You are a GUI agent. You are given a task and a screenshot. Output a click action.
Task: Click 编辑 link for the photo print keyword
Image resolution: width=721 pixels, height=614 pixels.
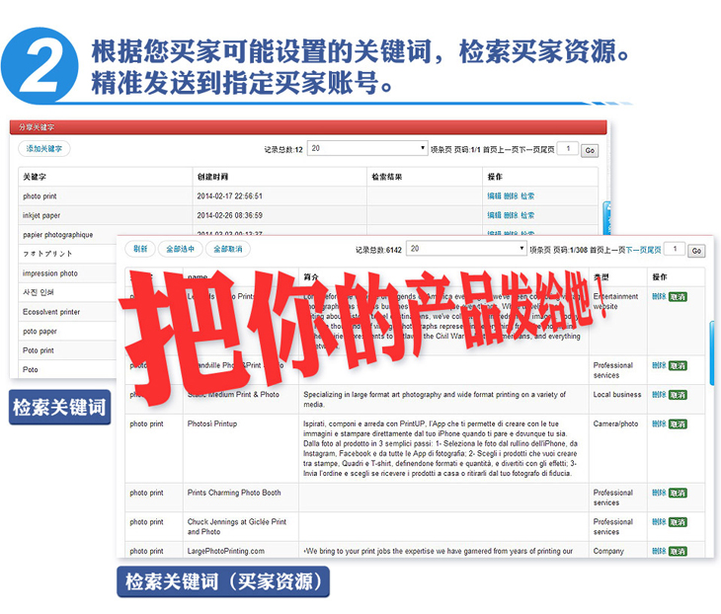pos(494,196)
